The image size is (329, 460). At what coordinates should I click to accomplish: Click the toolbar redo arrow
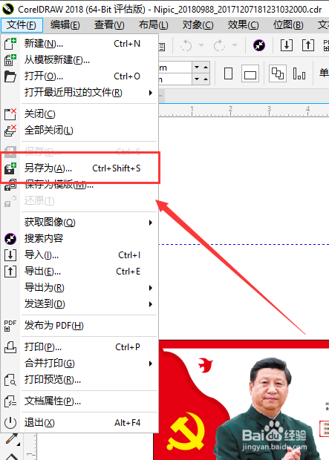pyautogui.click(x=219, y=45)
